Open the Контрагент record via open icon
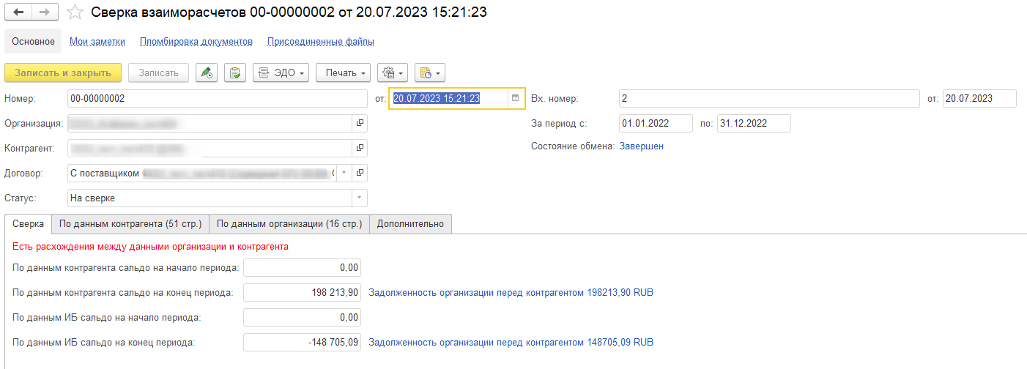 coord(360,148)
